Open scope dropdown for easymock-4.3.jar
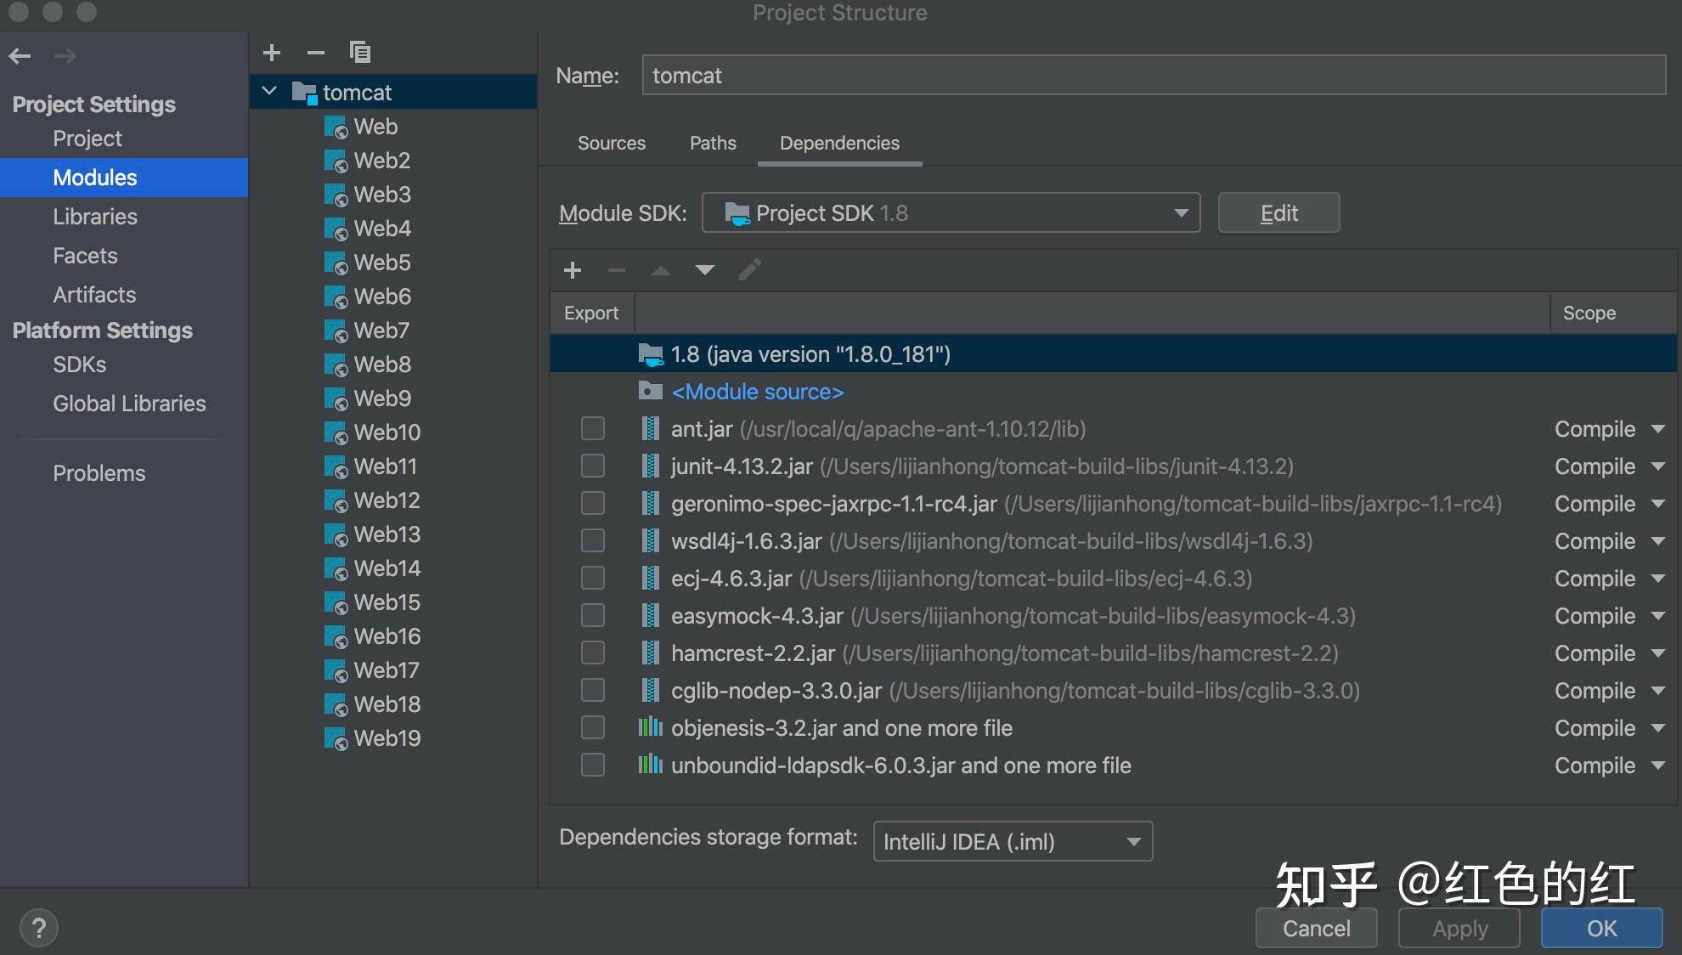 tap(1658, 616)
